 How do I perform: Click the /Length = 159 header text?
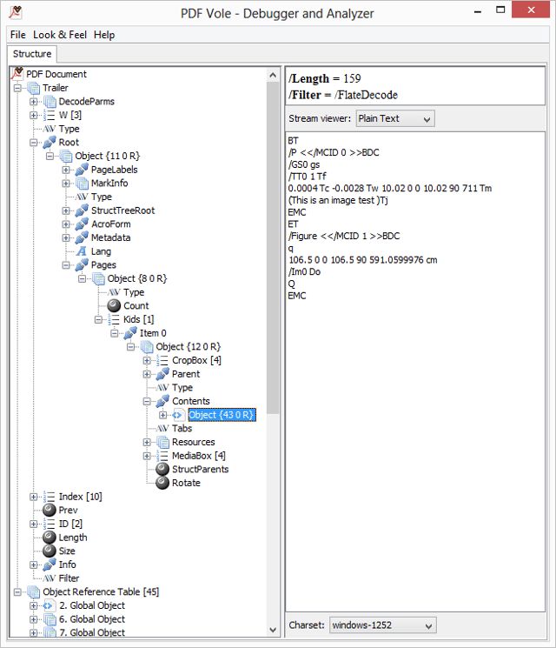point(324,78)
